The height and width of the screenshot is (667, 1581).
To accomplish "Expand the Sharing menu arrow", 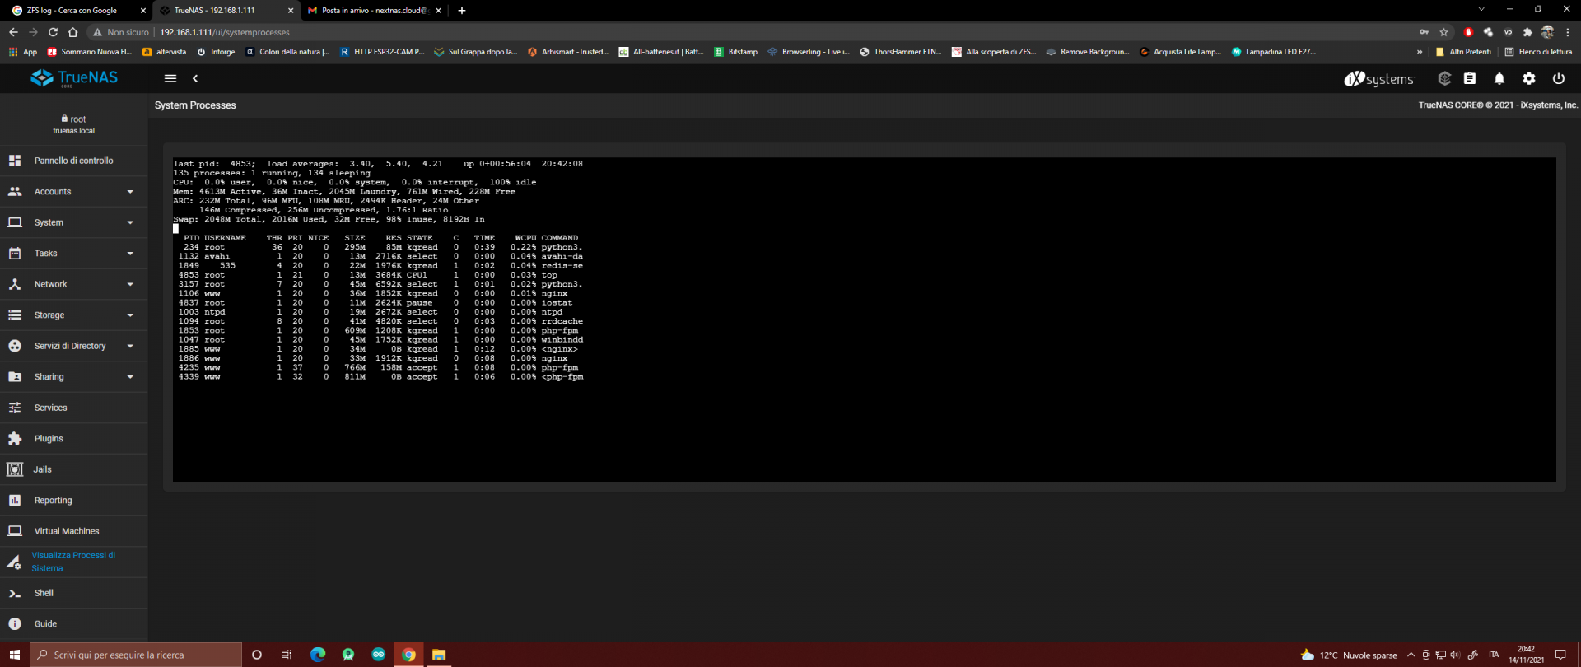I will click(130, 377).
